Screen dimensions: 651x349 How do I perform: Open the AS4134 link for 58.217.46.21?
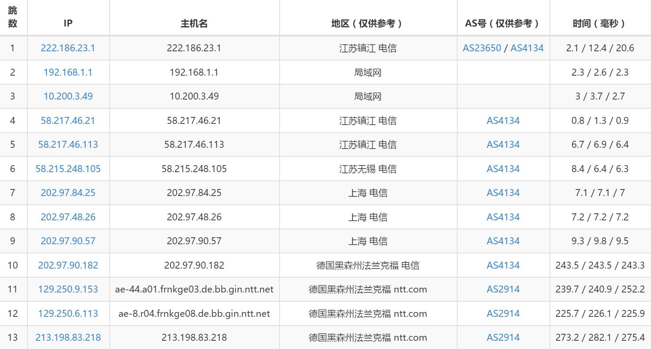503,120
